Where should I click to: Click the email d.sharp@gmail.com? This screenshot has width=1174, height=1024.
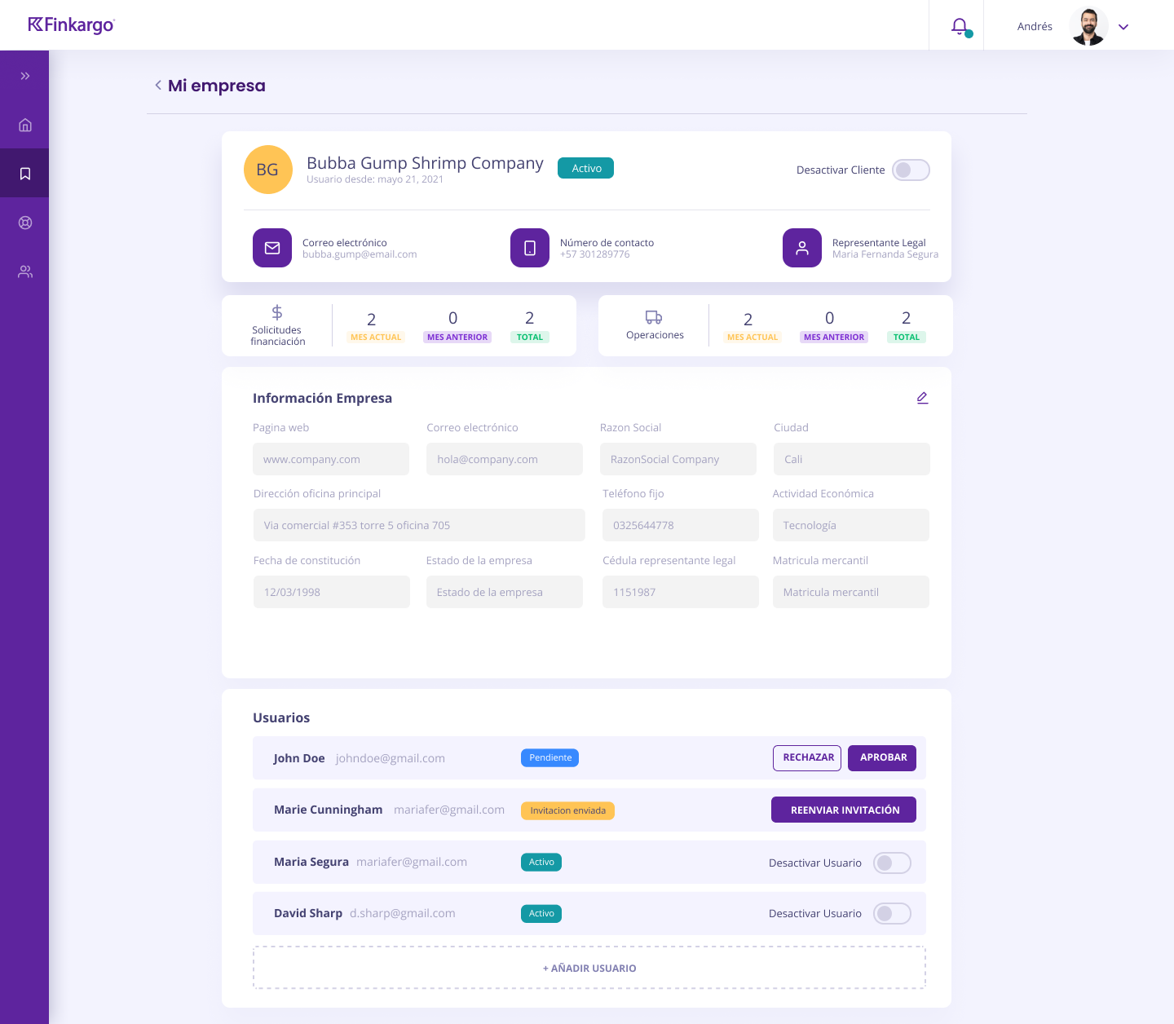403,913
